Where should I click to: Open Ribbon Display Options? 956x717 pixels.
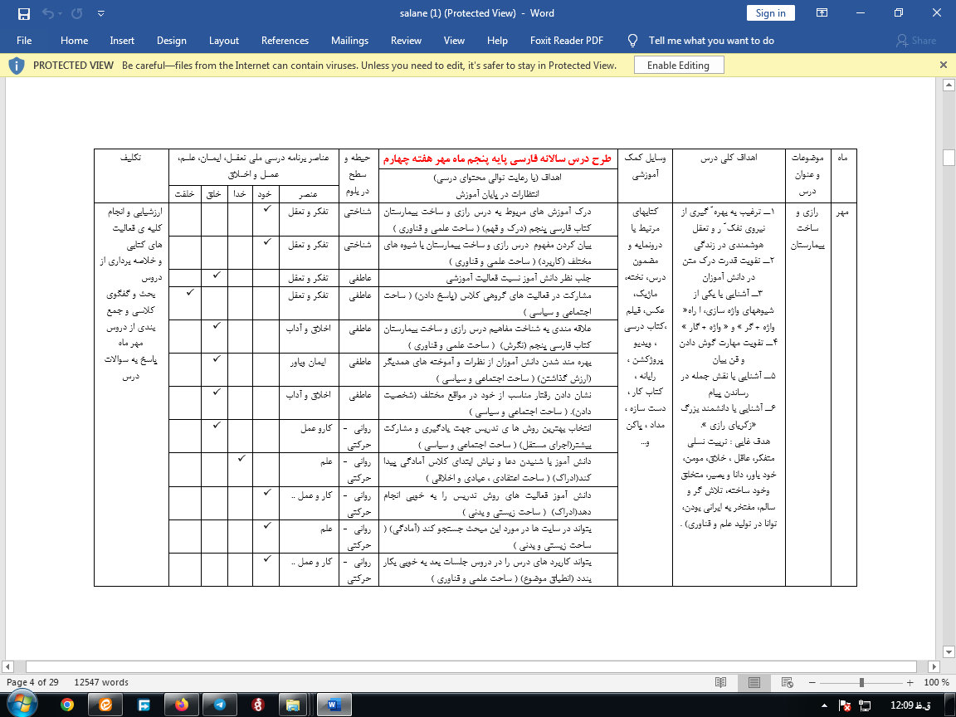[822, 12]
